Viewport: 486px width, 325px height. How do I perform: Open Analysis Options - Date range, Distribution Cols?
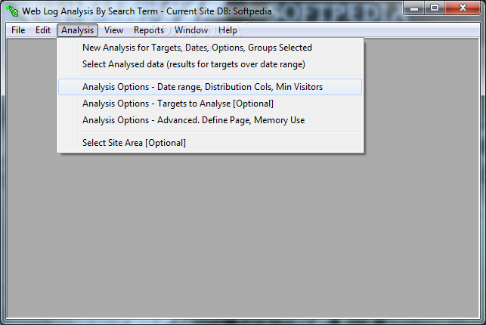[x=210, y=87]
